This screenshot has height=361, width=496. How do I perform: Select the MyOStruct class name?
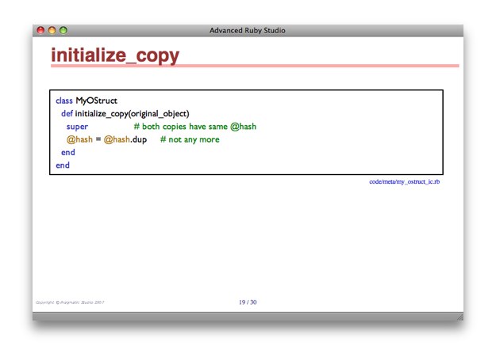(96, 101)
